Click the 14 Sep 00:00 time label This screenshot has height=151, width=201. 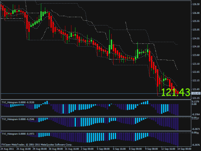[184, 149]
